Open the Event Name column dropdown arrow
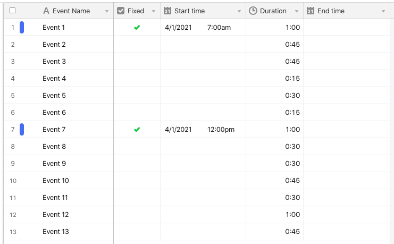The width and height of the screenshot is (394, 244). coord(107,11)
